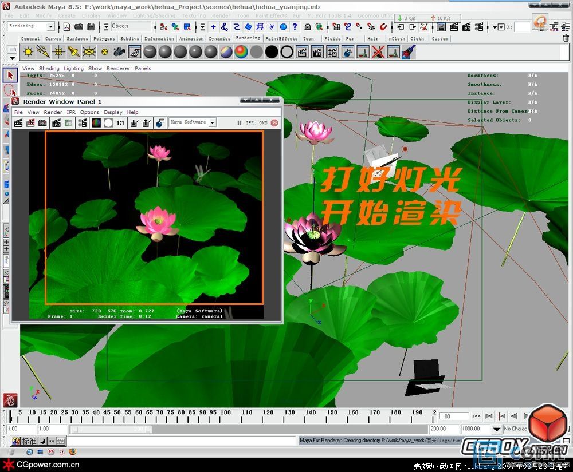
Task: Click the animation end field 1000.00
Action: (x=476, y=429)
